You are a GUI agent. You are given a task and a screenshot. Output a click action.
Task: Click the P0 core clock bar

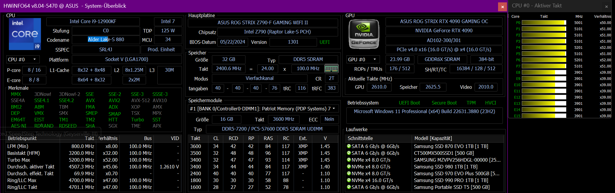coord(544,22)
